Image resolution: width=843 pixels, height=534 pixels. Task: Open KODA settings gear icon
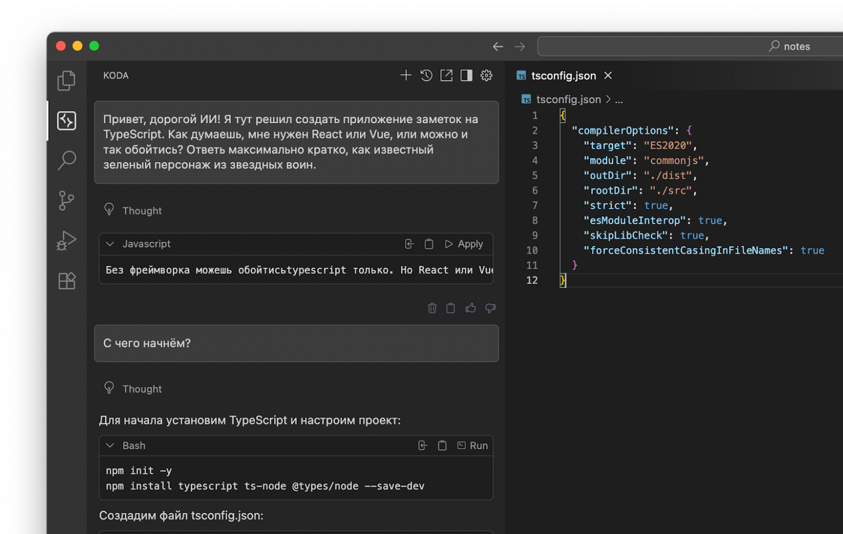[486, 76]
